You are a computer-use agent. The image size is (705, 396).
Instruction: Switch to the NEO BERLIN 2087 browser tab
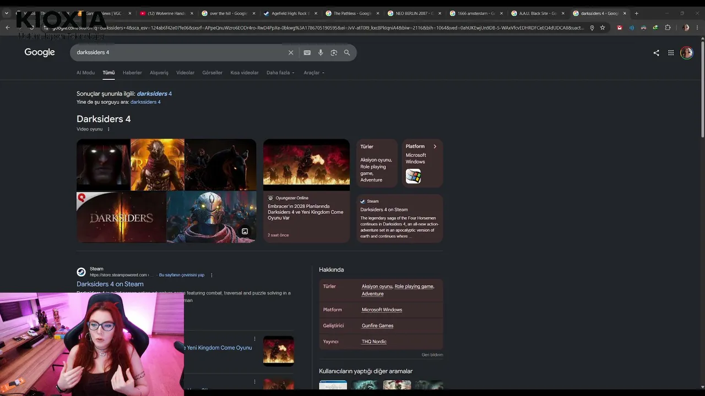413,13
